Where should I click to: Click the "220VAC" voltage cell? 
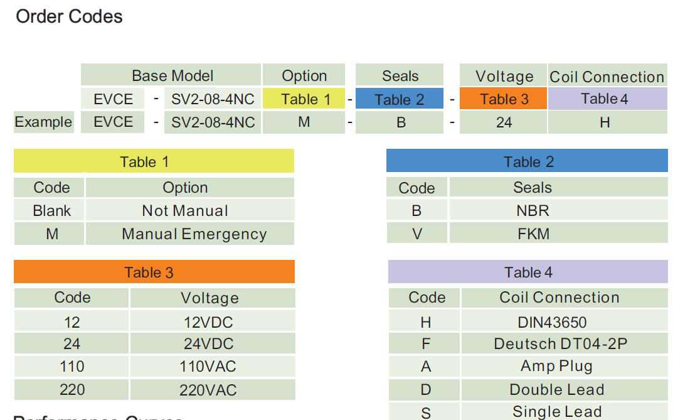pyautogui.click(x=209, y=390)
